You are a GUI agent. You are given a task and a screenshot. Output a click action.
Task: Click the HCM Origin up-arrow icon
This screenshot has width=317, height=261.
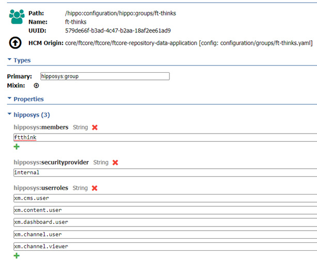[x=15, y=43]
